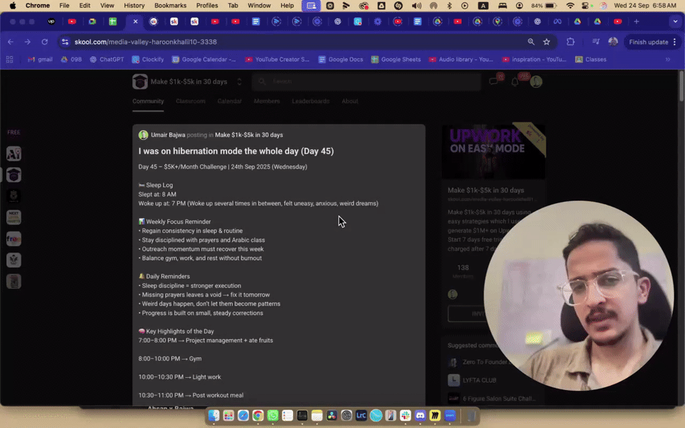
Task: Switch to the Leaderboards tab
Action: coord(310,101)
